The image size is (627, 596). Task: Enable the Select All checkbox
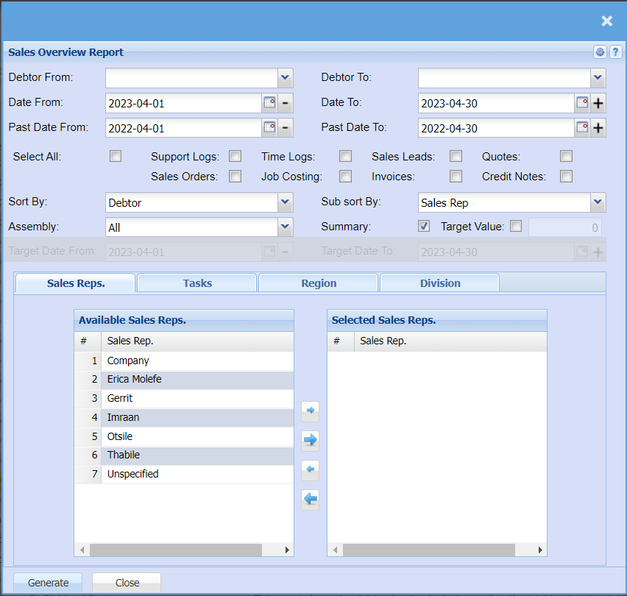tap(116, 156)
